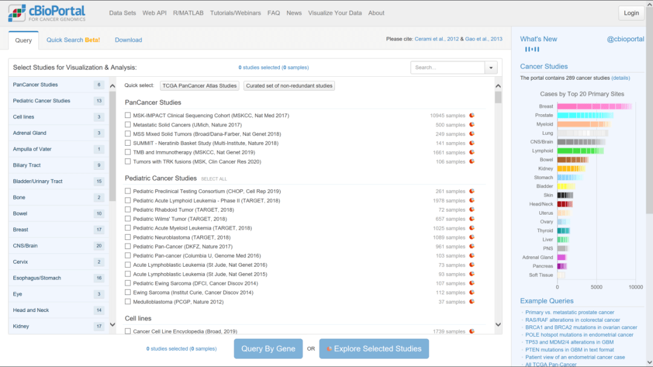Click study summary icon for Pediatric Neuroblastoma
Viewport: 653px width, 367px height.
point(472,238)
